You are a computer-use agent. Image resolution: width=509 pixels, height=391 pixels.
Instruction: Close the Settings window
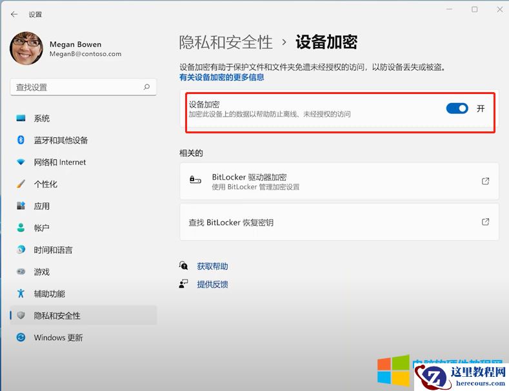click(x=500, y=10)
